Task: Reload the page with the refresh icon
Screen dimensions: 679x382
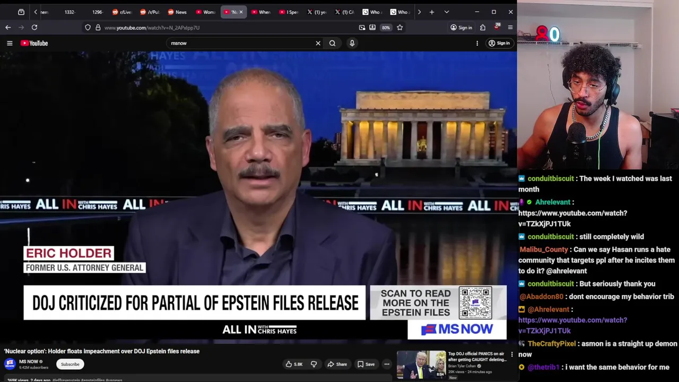Action: [x=34, y=27]
